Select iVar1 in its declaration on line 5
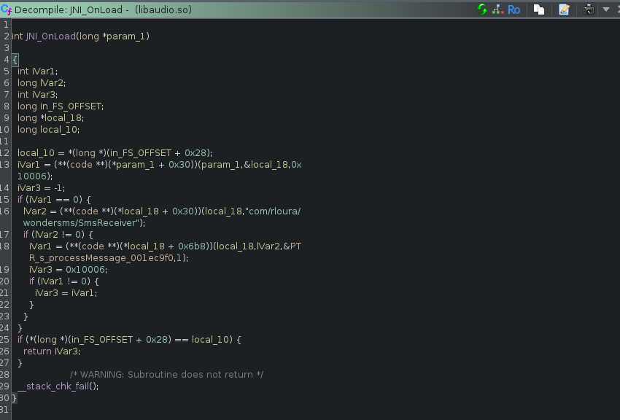 (x=44, y=71)
